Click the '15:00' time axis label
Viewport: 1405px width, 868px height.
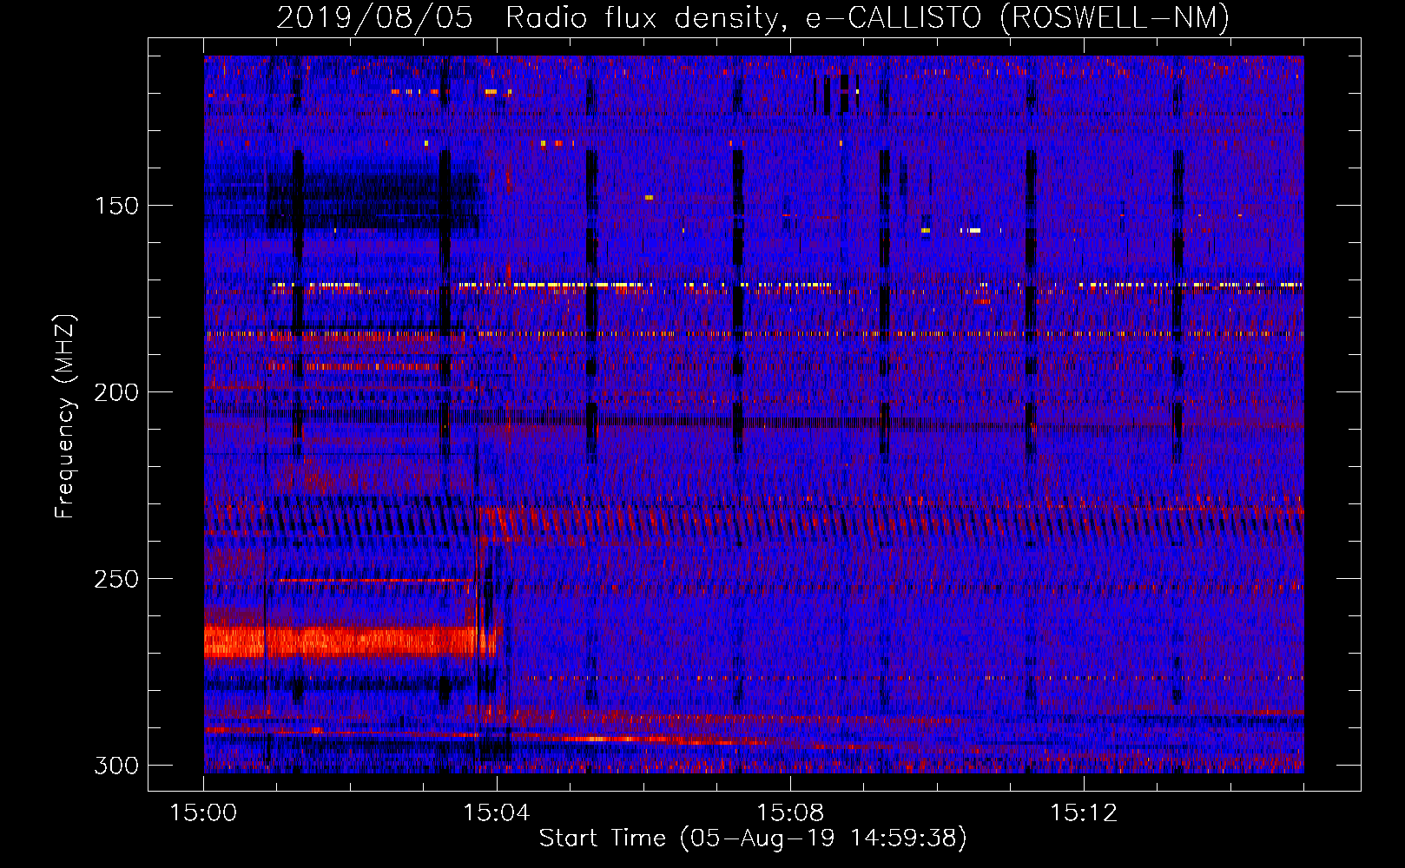pos(203,812)
